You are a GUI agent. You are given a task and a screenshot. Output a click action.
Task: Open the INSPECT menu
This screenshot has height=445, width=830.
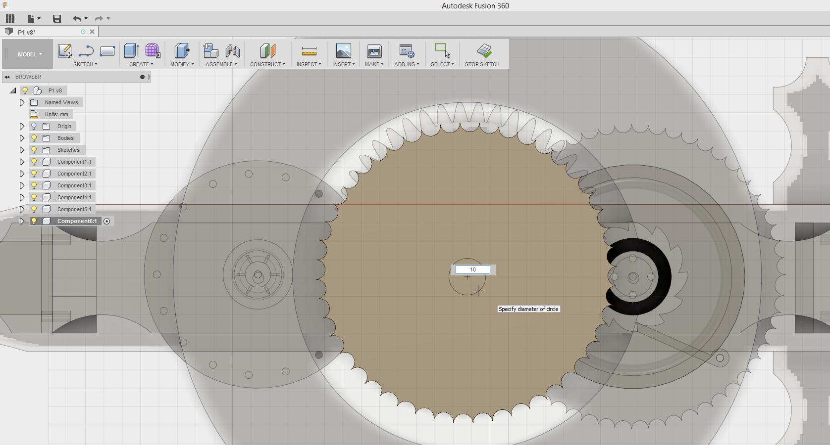pyautogui.click(x=309, y=64)
